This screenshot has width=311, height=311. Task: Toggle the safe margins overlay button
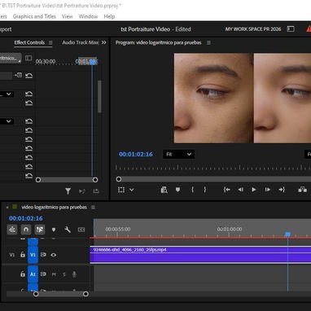click(x=121, y=190)
